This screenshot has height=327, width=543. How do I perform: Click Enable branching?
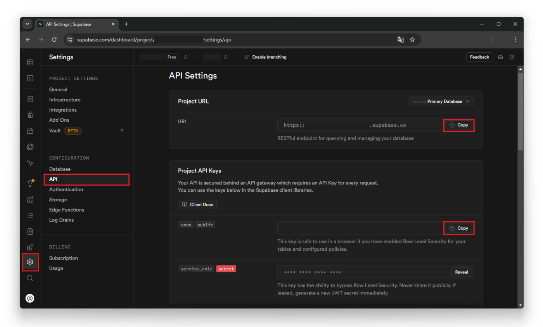click(269, 57)
